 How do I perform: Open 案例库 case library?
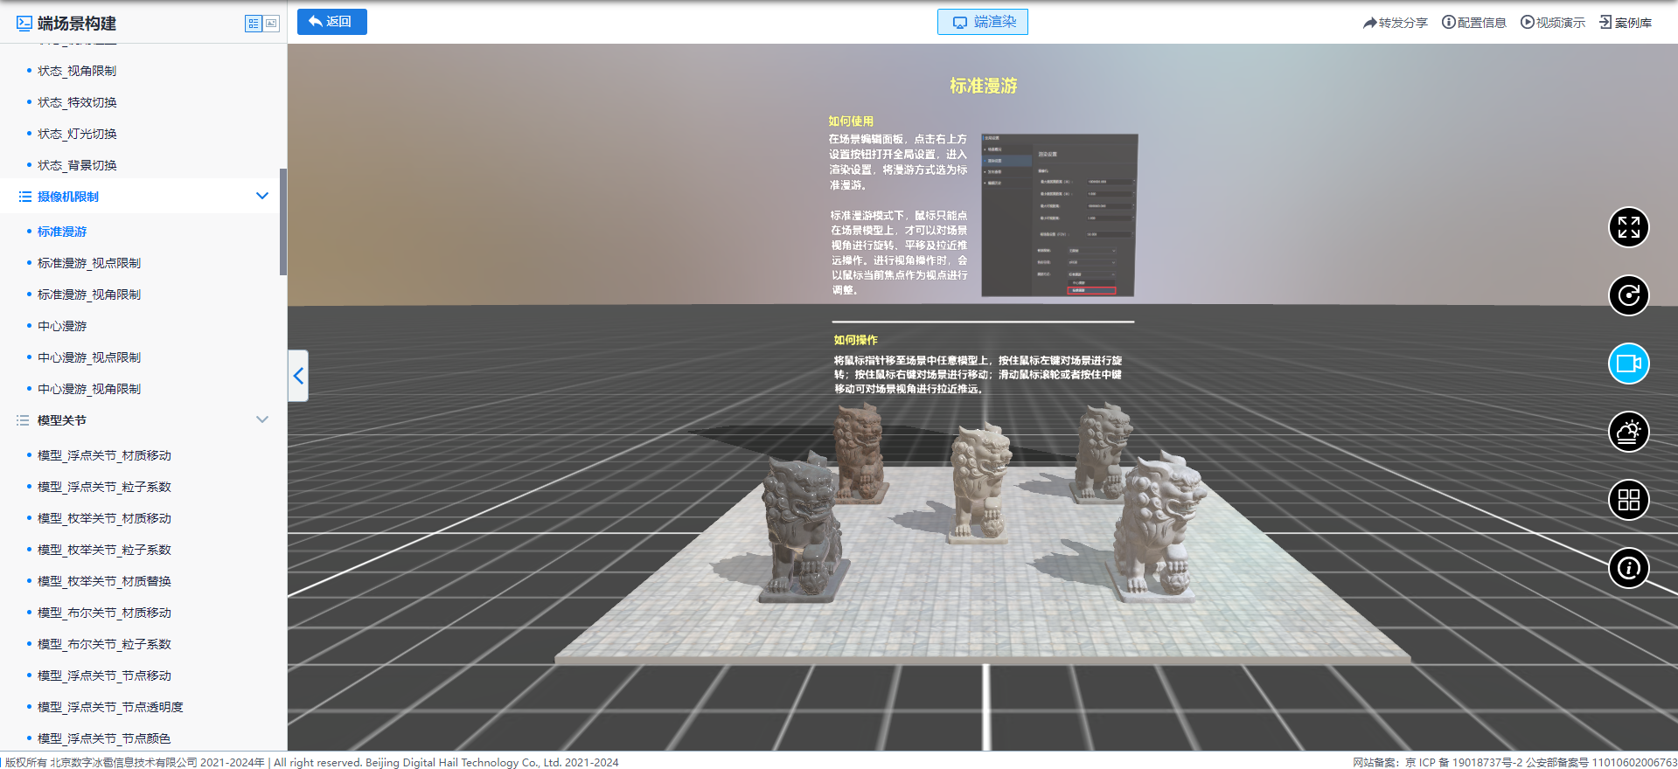coord(1626,23)
